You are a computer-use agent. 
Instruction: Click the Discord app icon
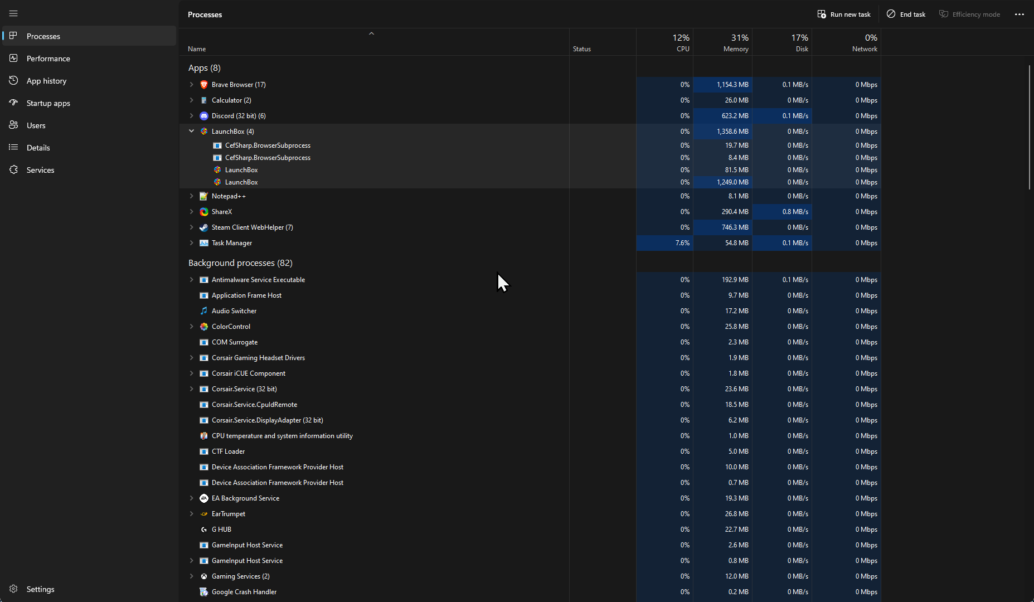[x=204, y=116]
